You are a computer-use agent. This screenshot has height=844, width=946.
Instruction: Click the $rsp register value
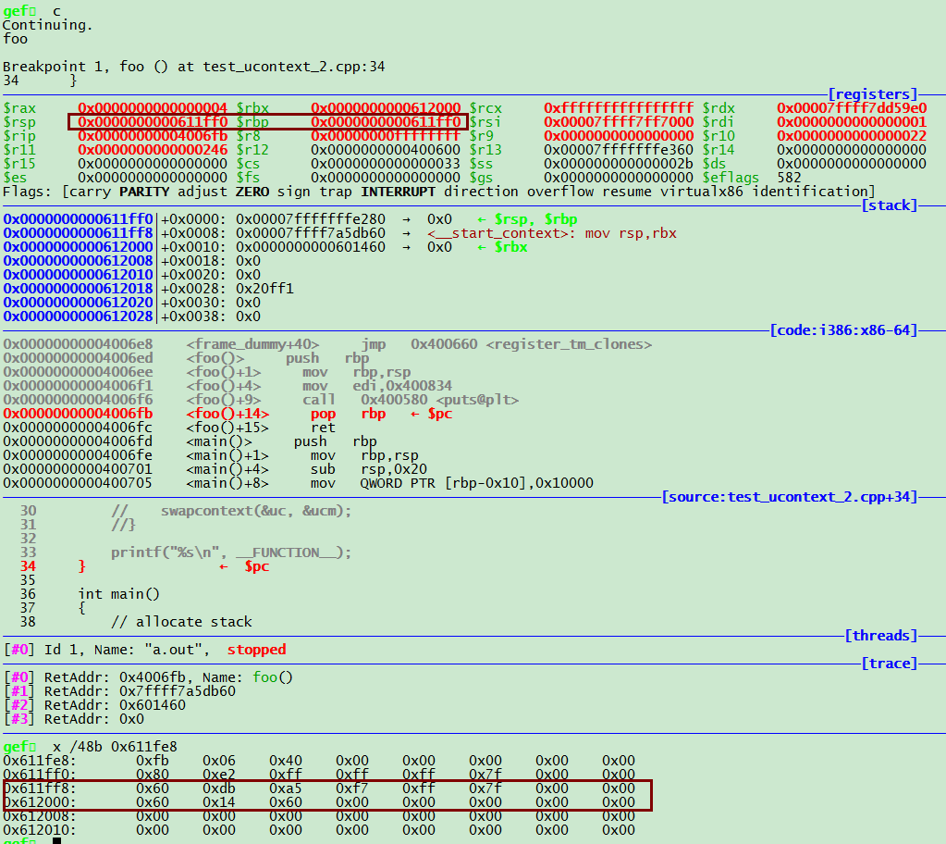(x=152, y=122)
